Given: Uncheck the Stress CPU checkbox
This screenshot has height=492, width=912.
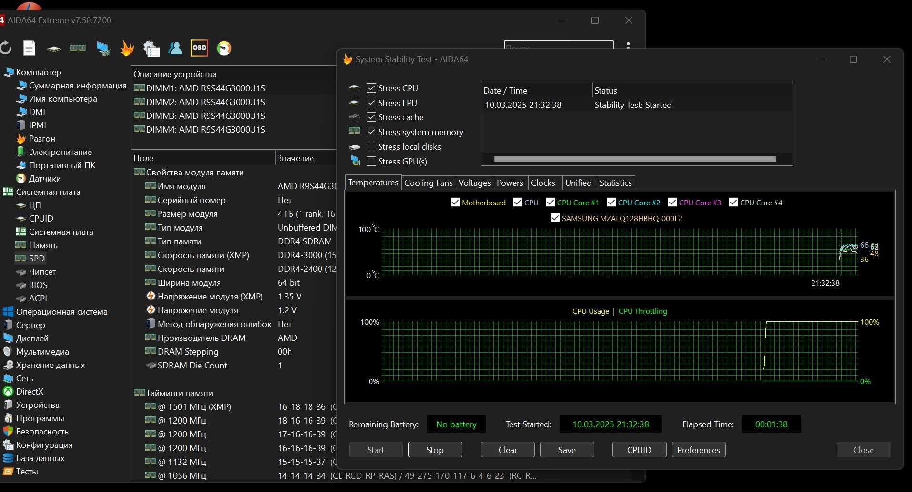Looking at the screenshot, I should 371,88.
